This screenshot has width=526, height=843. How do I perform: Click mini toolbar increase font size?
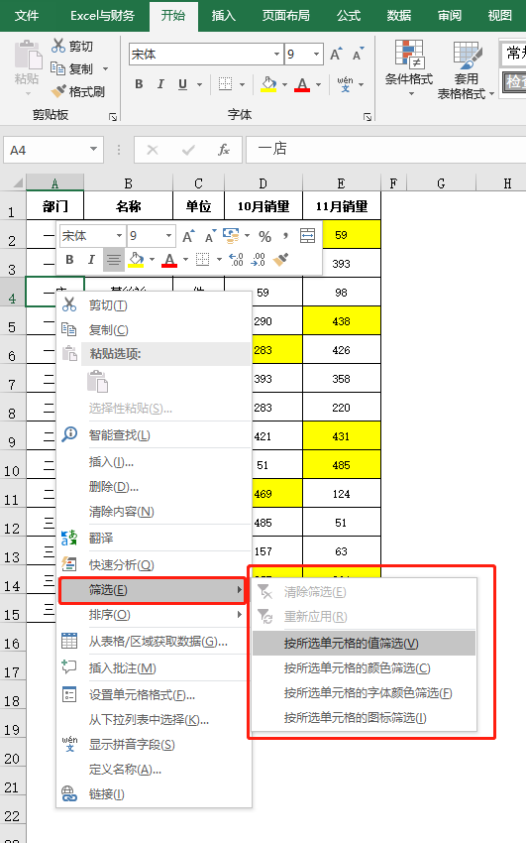point(188,236)
